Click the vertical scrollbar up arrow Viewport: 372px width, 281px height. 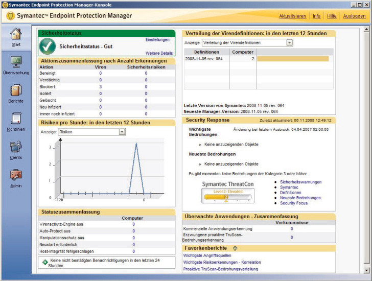(x=366, y=30)
